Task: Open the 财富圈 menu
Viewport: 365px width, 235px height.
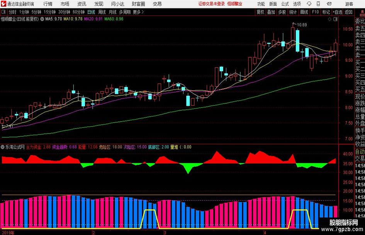Action: pos(138,4)
